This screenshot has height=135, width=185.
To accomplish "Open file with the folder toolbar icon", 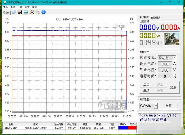I will click(14, 12).
